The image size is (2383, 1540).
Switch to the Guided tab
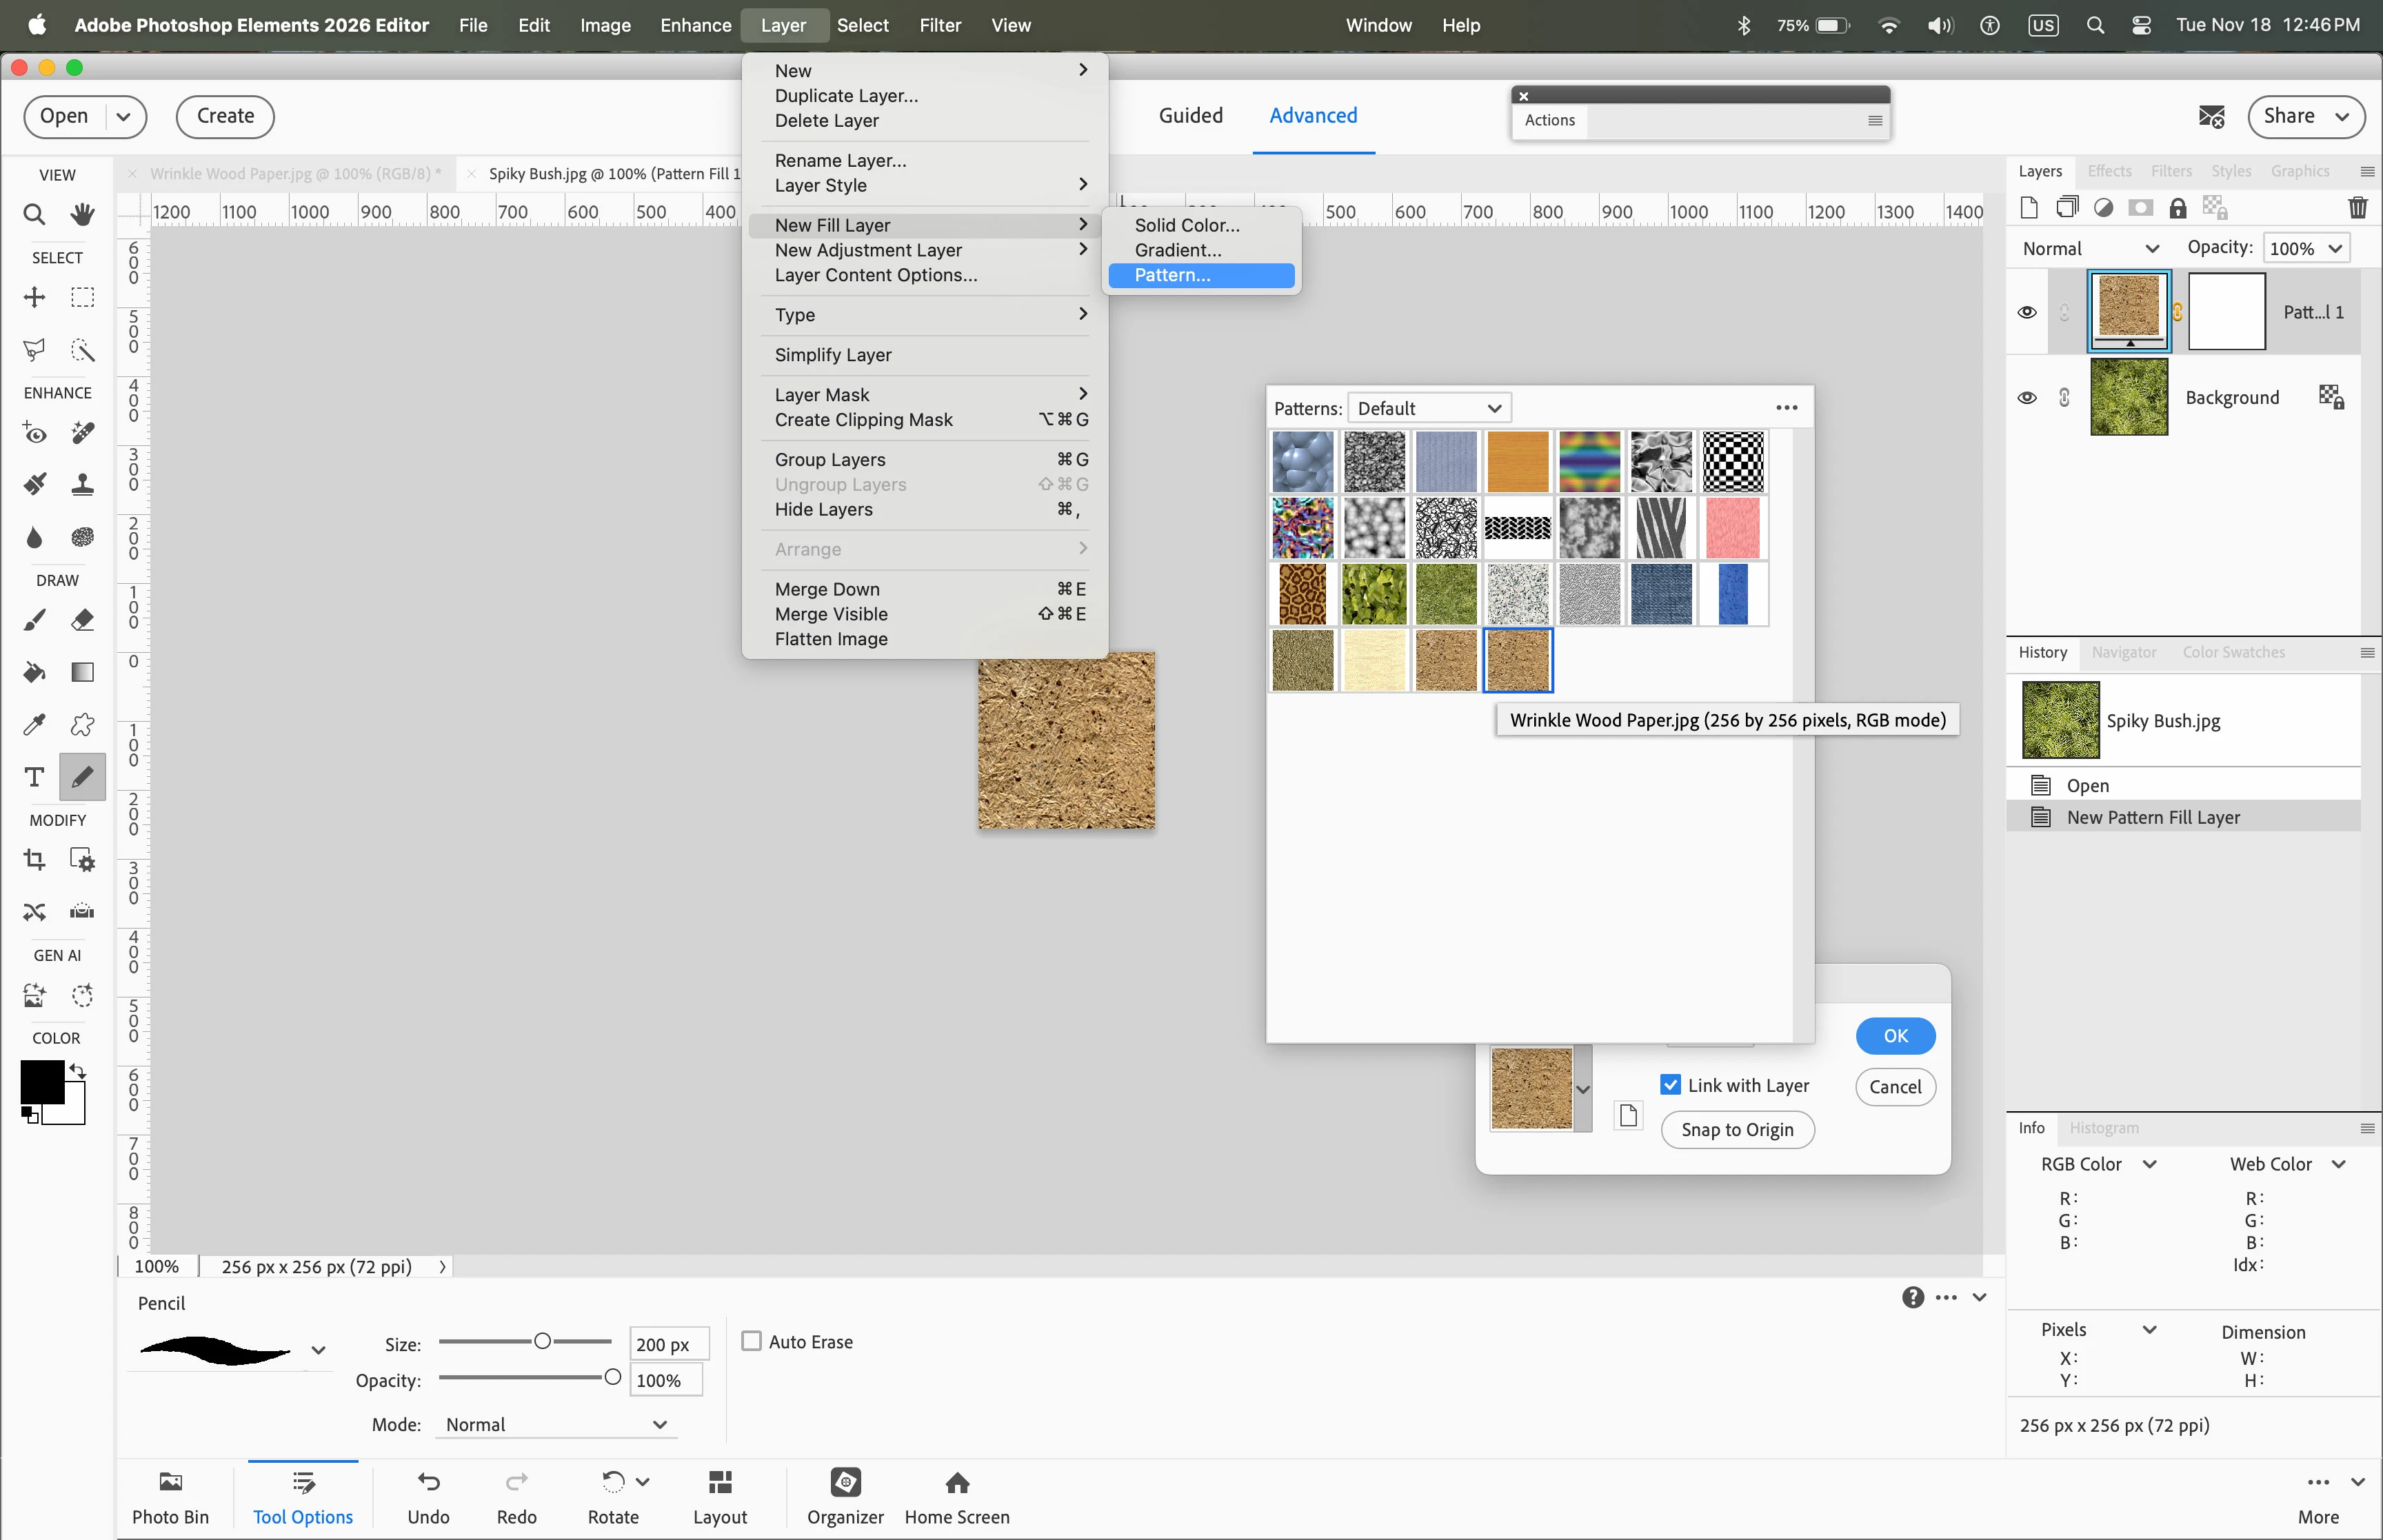point(1190,116)
